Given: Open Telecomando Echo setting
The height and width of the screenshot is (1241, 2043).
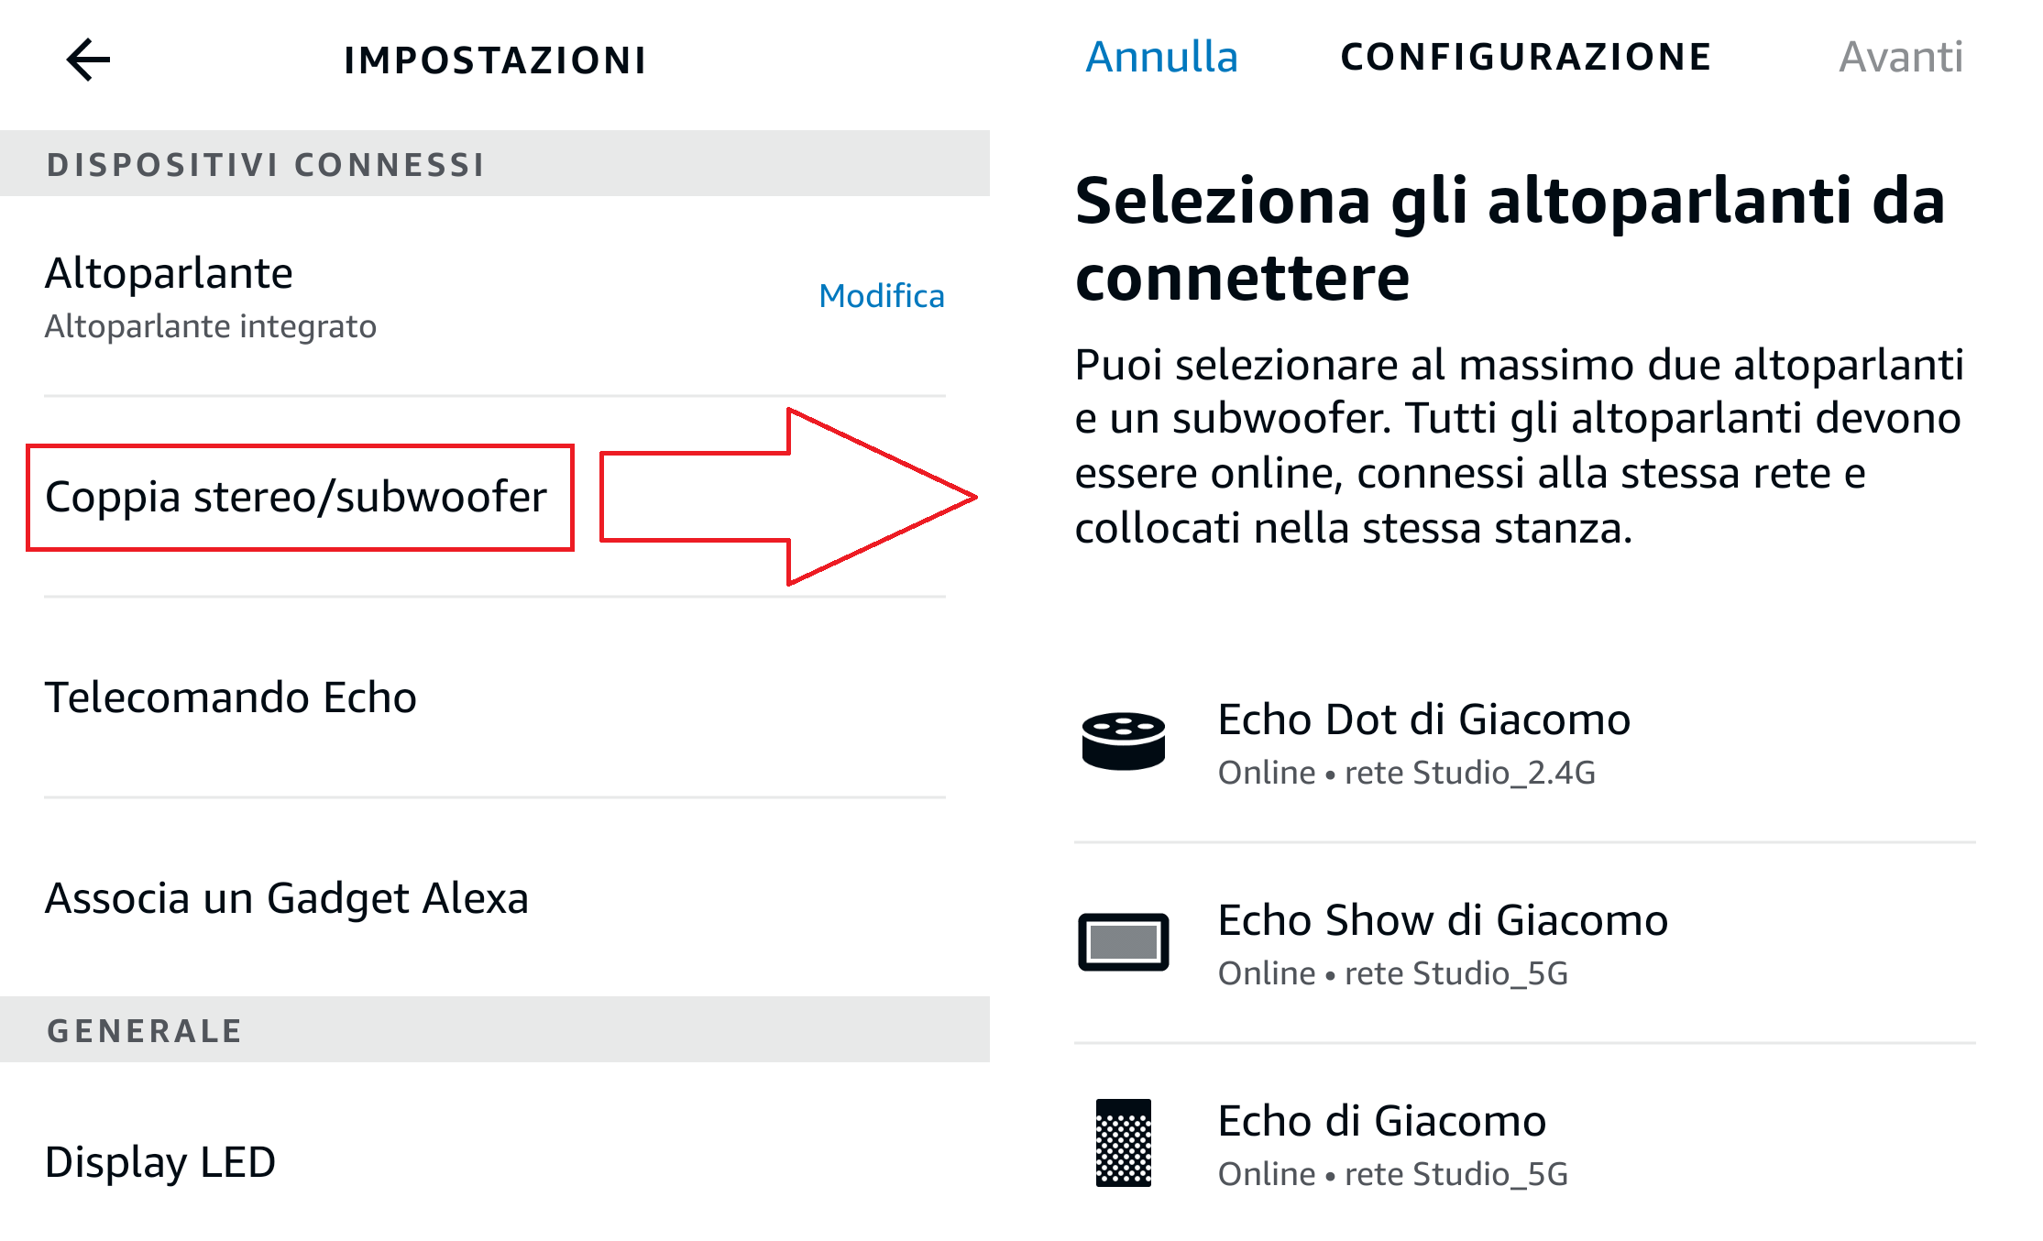Looking at the screenshot, I should pyautogui.click(x=231, y=697).
